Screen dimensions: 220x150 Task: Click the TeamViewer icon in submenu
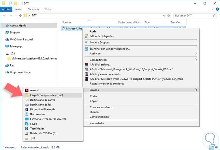(x=27, y=128)
